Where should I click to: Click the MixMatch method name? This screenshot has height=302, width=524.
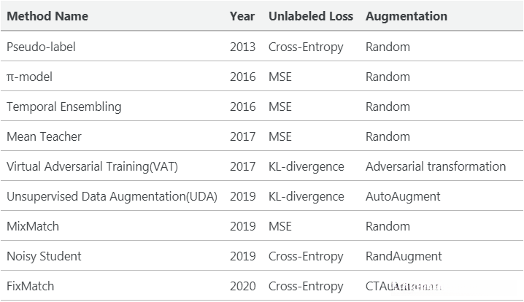pyautogui.click(x=33, y=226)
